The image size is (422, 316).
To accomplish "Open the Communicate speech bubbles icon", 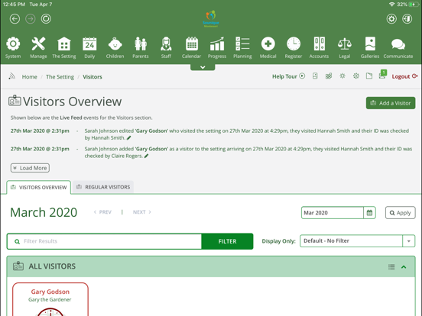I will pos(398,44).
